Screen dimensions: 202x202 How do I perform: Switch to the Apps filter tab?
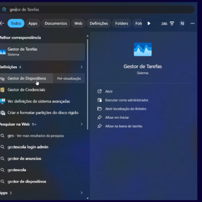33,23
